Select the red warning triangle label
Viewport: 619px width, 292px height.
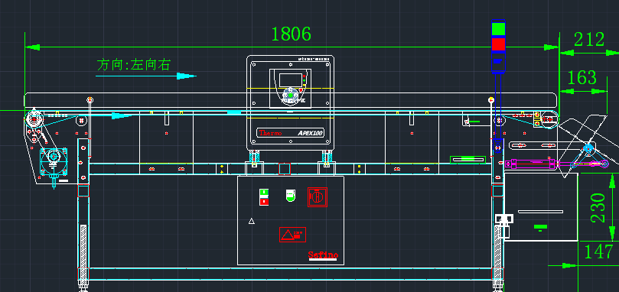(292, 235)
